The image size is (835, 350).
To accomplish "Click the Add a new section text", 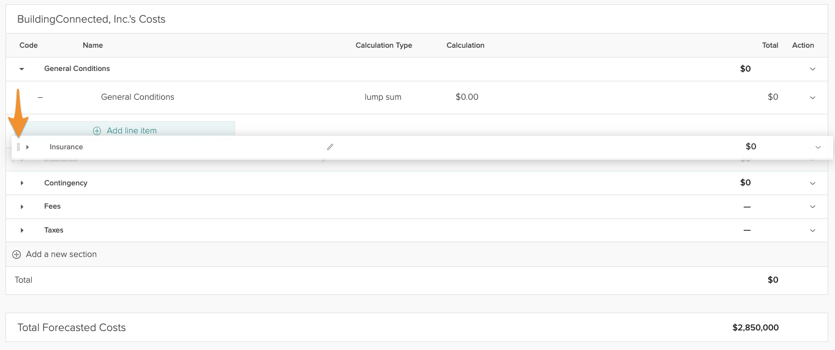I will 61,255.
